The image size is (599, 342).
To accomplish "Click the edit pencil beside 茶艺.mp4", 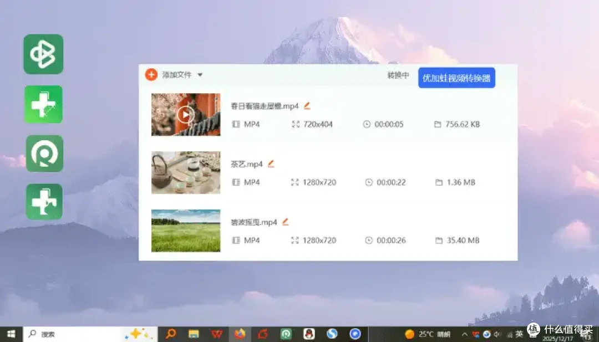I will [x=271, y=164].
